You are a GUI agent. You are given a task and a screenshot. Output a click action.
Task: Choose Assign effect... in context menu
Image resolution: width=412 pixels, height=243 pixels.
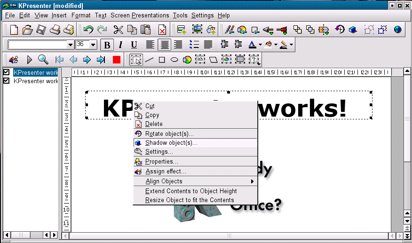195,172
